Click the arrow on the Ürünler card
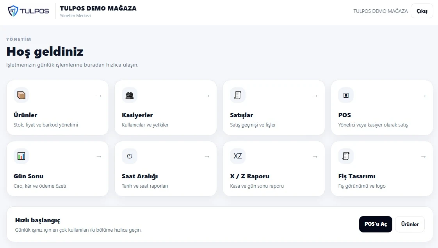Screen dimensions: 438x248 click(x=99, y=96)
